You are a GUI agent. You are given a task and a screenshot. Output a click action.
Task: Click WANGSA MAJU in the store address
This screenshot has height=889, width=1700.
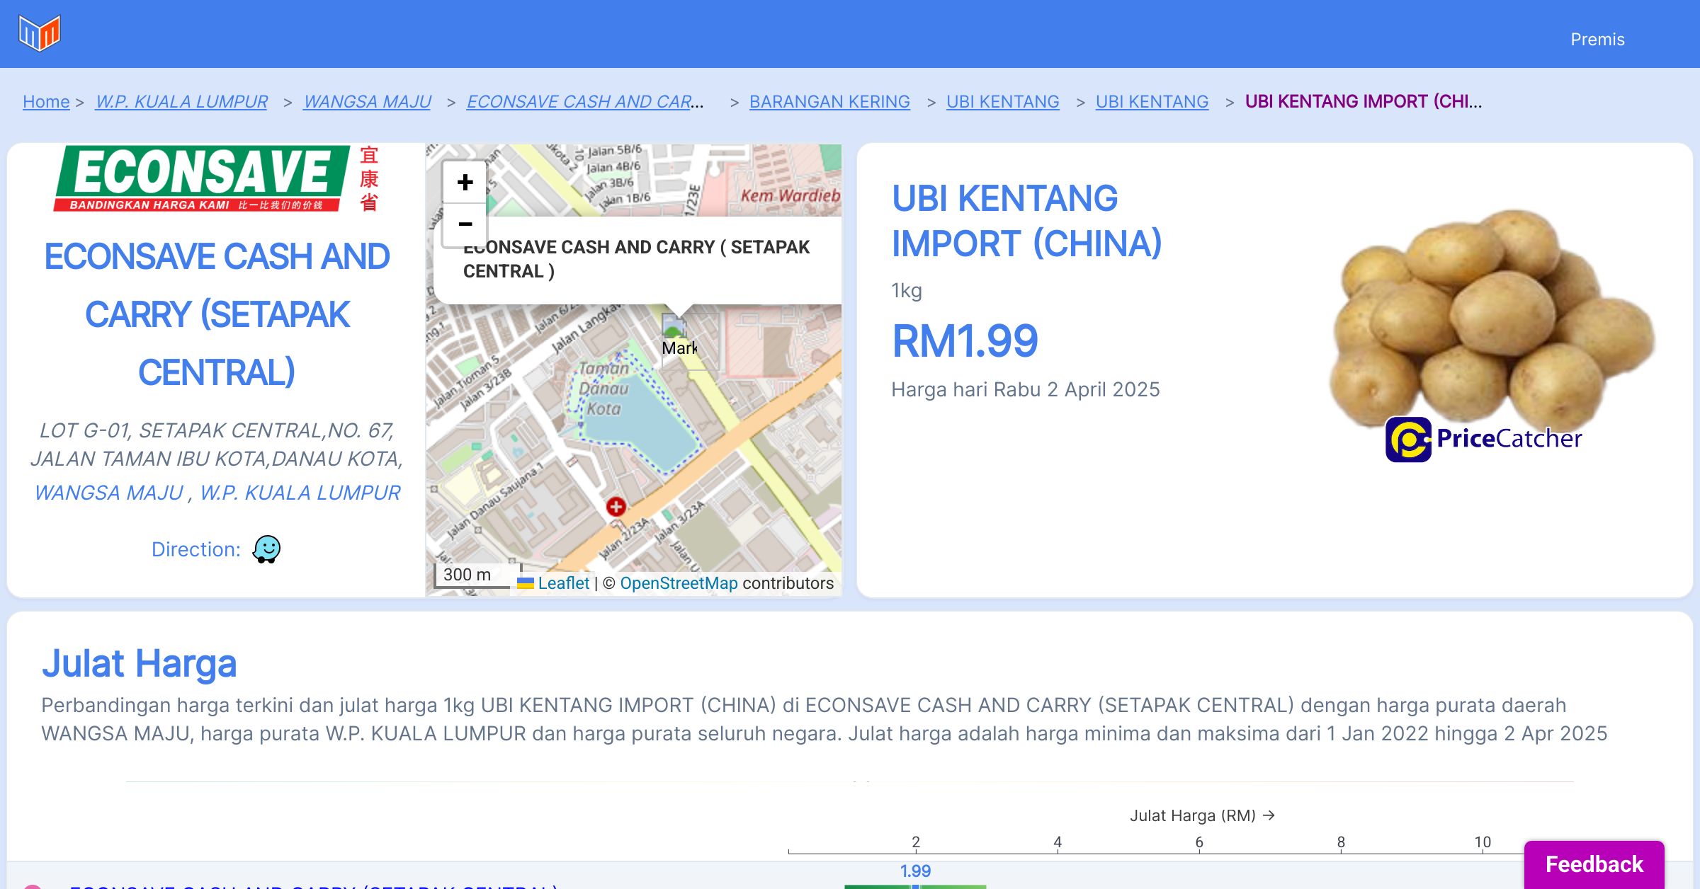point(109,493)
